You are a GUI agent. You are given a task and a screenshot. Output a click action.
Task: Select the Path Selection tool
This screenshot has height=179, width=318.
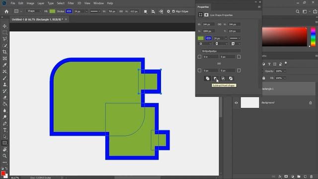4,136
